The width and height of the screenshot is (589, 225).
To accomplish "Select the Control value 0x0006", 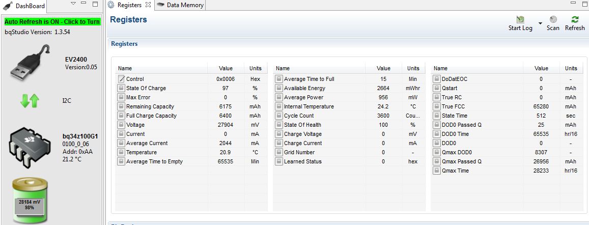I will pyautogui.click(x=226, y=79).
